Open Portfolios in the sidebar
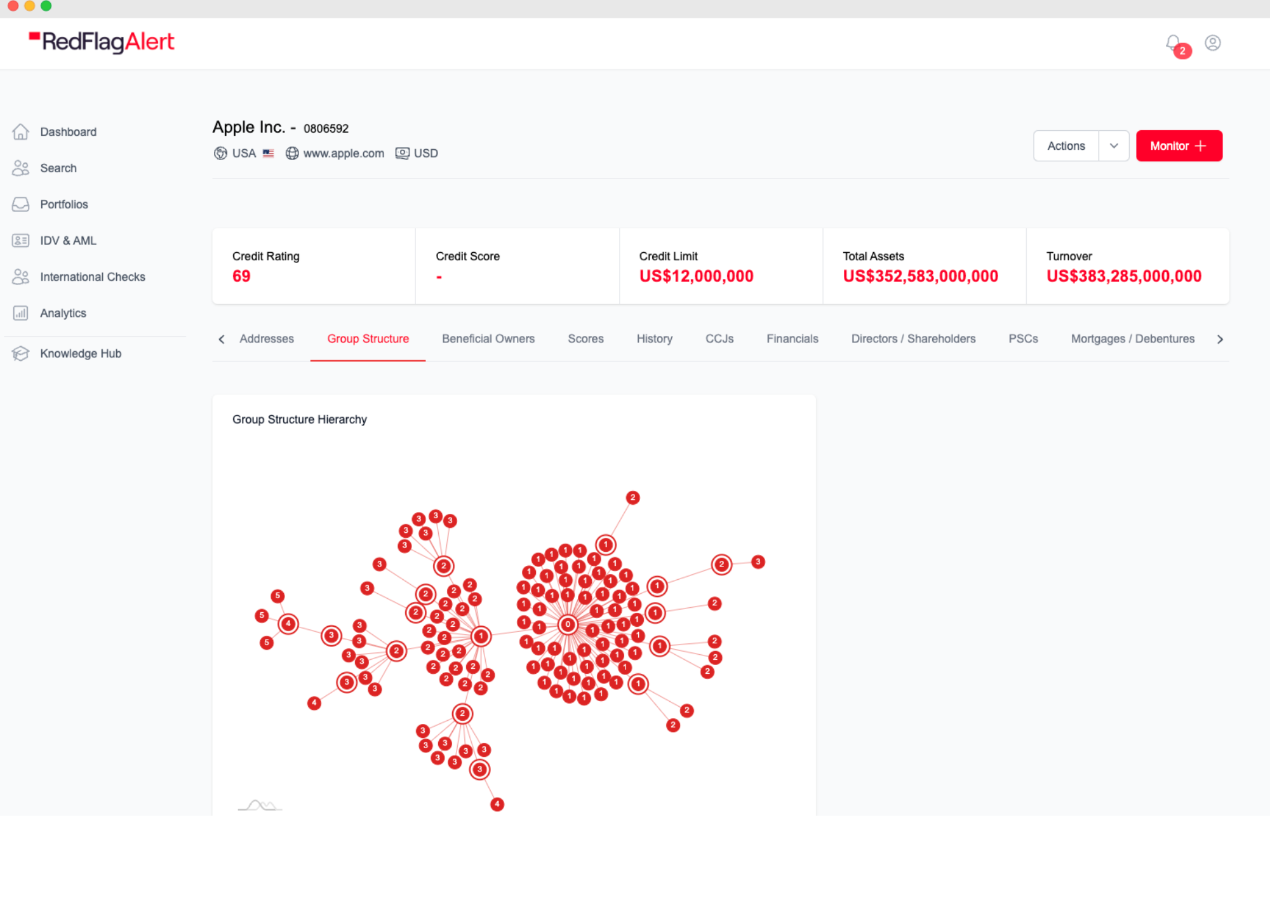 coord(64,204)
